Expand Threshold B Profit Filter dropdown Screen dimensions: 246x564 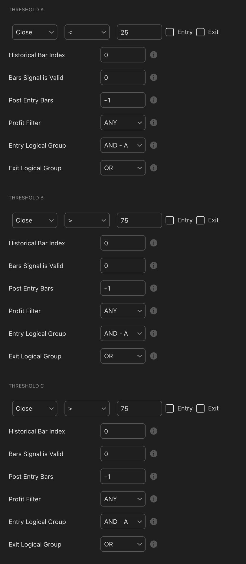123,310
